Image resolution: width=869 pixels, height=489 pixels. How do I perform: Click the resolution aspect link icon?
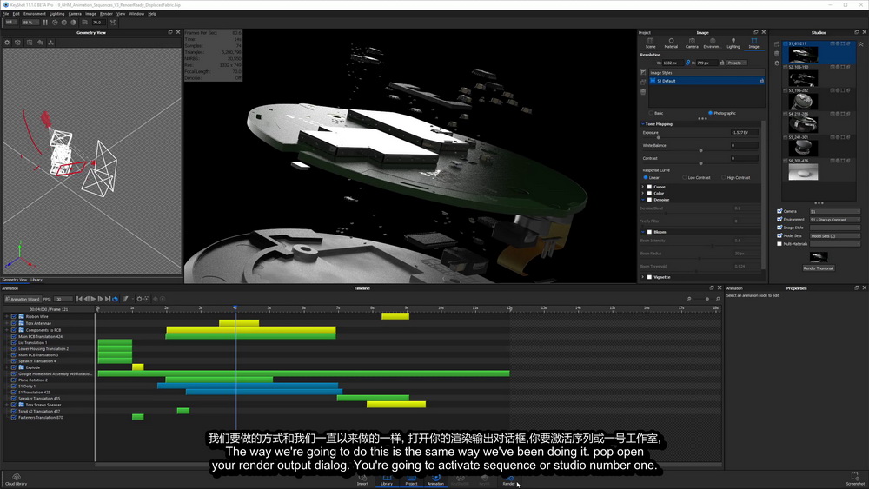687,63
